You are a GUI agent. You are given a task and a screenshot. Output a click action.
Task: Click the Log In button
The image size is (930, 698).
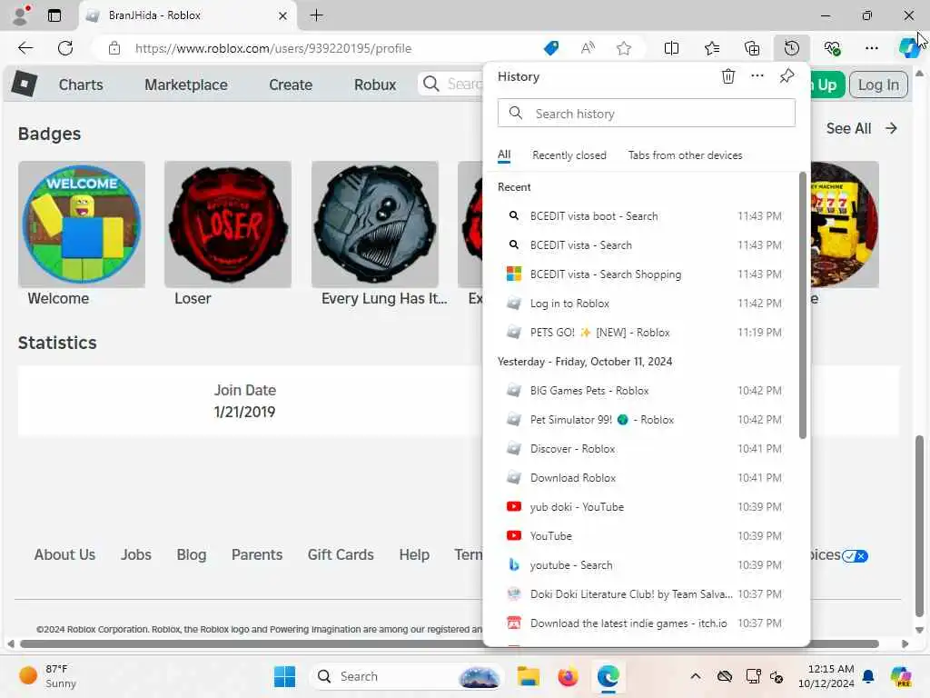tap(878, 85)
